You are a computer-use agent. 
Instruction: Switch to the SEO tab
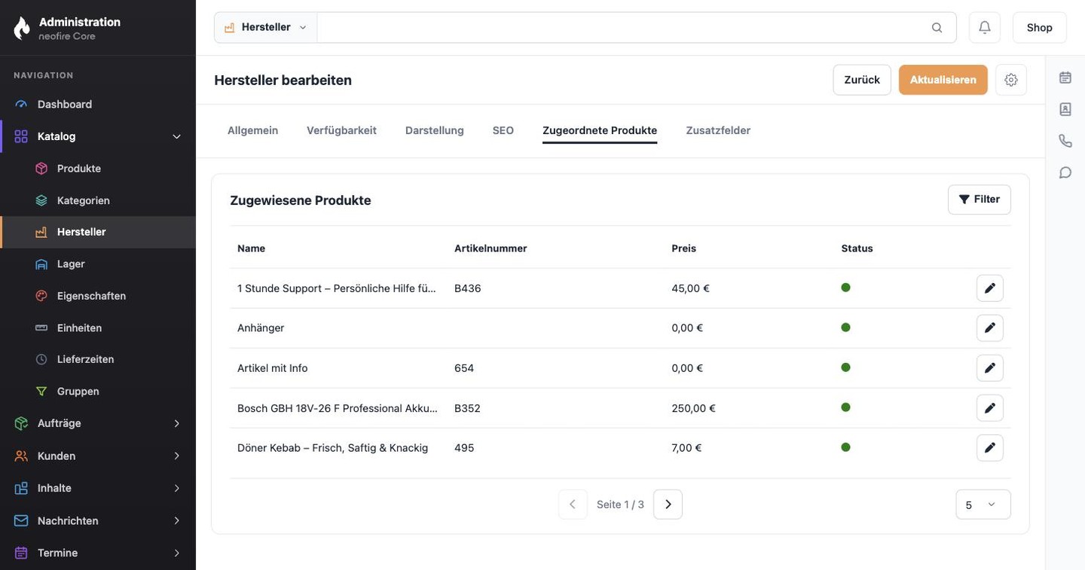[503, 130]
